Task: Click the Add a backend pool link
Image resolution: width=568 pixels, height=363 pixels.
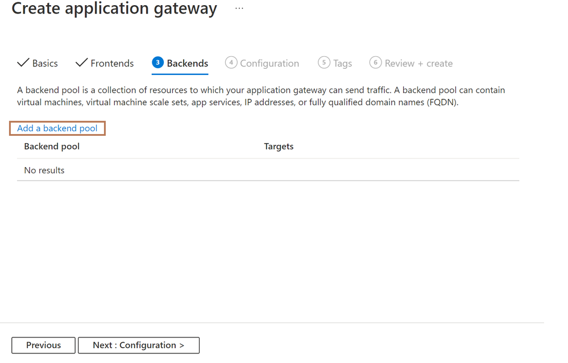Action: click(x=57, y=128)
